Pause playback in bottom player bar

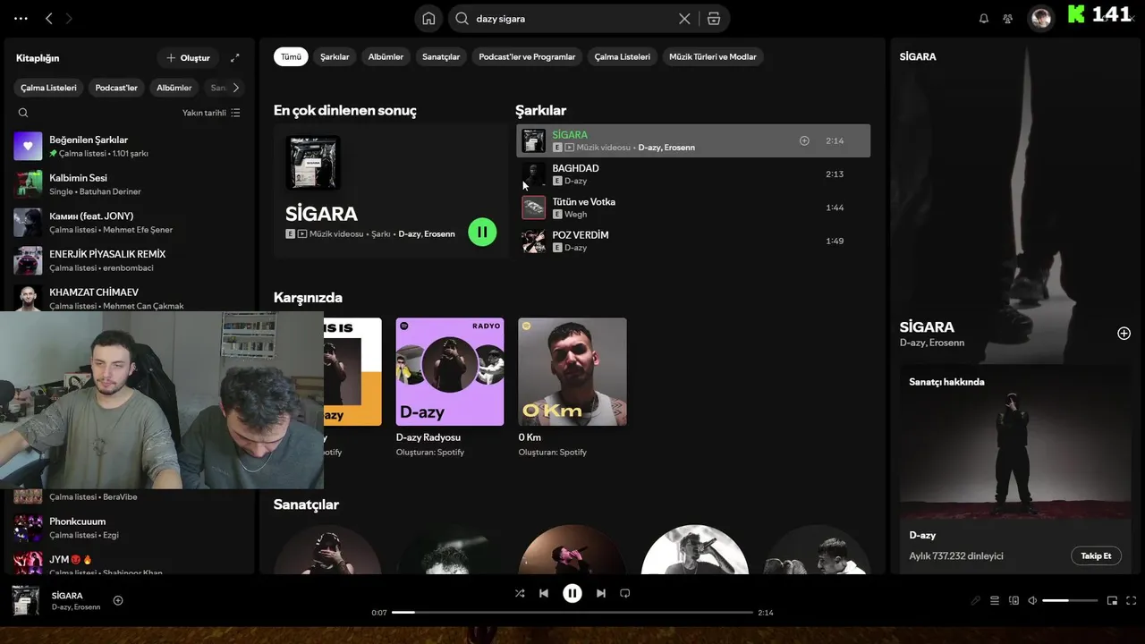(572, 593)
